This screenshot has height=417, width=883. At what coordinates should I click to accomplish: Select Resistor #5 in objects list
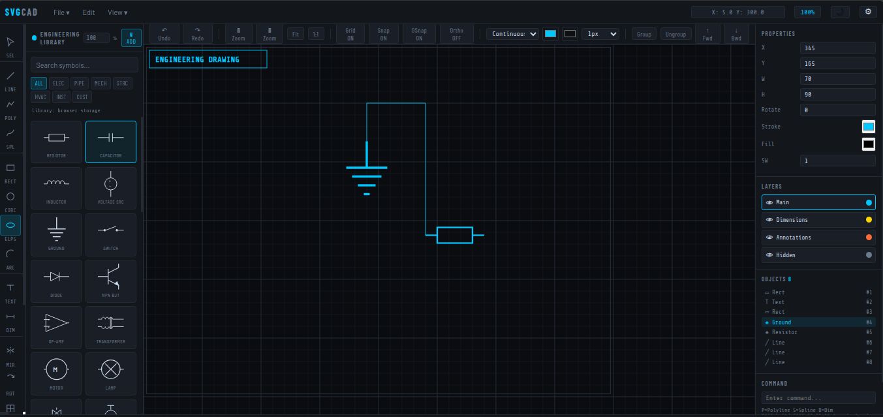point(818,332)
